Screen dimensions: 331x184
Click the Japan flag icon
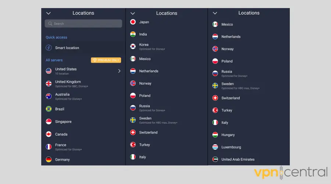133,22
